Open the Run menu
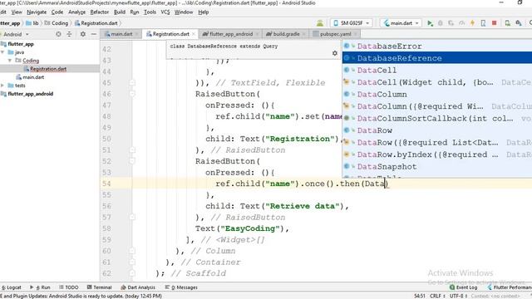 pyautogui.click(x=135, y=12)
